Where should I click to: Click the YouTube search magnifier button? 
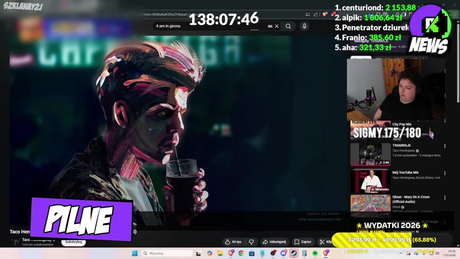[288, 26]
